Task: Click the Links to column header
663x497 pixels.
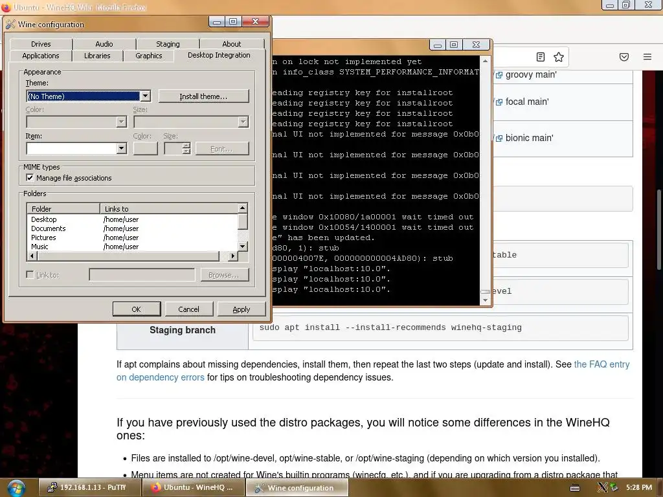Action: coord(169,209)
